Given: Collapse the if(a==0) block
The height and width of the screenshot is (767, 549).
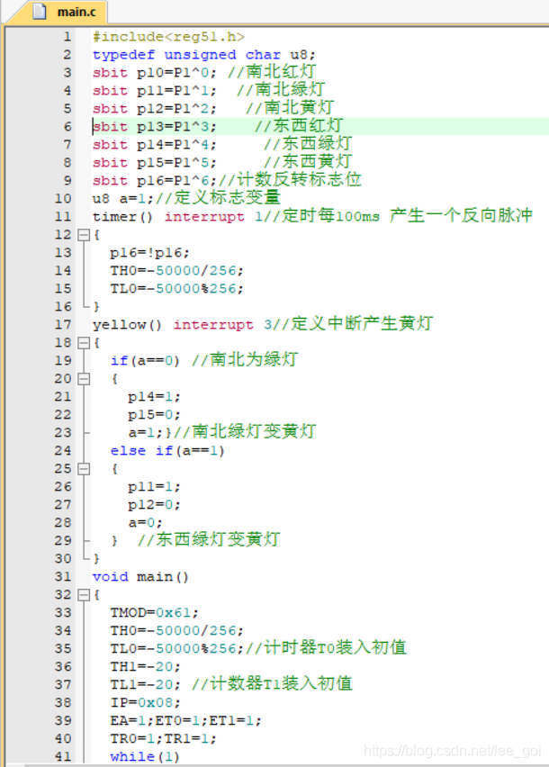Looking at the screenshot, I should tap(84, 379).
